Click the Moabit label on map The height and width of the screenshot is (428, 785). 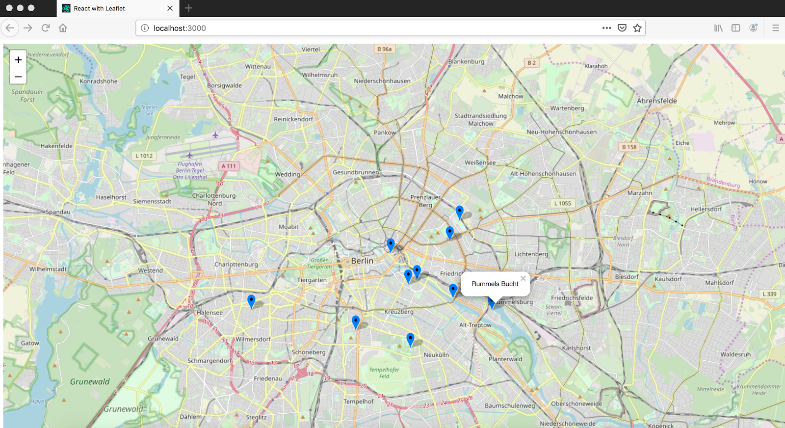pyautogui.click(x=288, y=227)
